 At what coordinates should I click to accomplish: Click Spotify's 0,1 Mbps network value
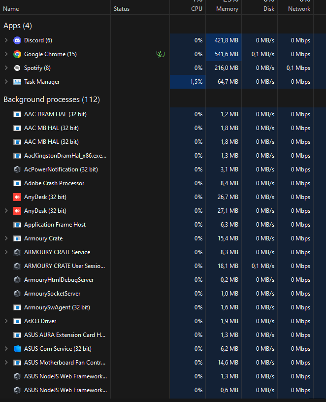click(x=298, y=68)
